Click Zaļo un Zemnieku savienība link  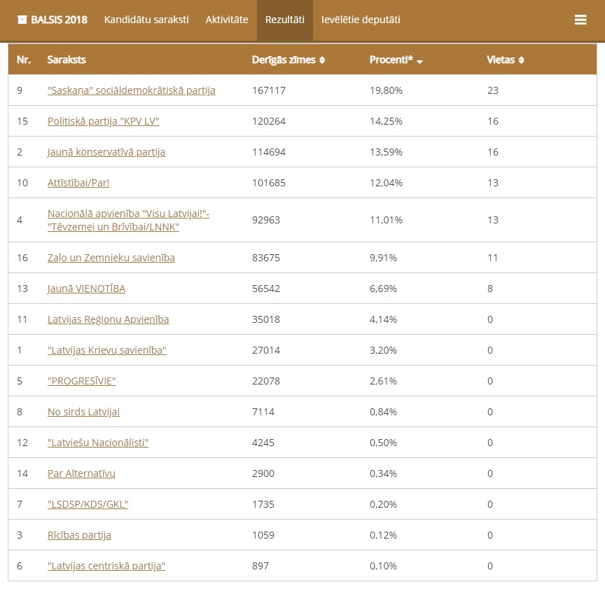tap(111, 258)
